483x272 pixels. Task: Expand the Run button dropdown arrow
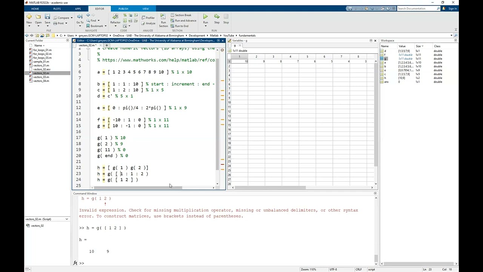pyautogui.click(x=205, y=26)
